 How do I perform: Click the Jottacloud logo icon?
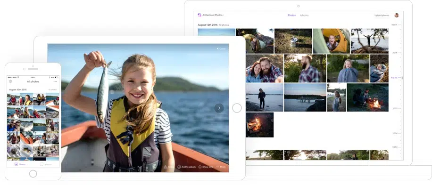tap(199, 15)
